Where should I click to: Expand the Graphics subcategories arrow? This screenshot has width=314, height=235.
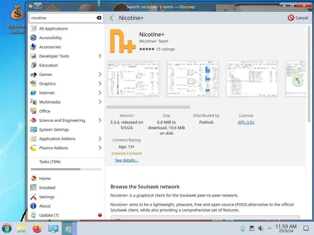(x=100, y=84)
